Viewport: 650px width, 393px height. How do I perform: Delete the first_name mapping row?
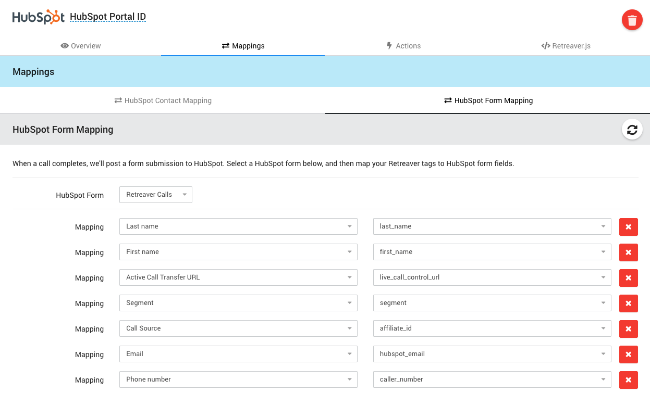[x=628, y=252]
